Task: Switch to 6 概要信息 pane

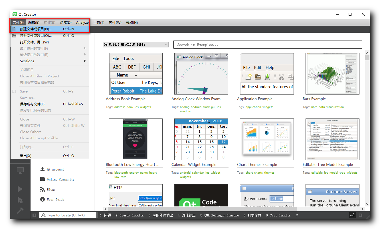Action: pos(252,215)
